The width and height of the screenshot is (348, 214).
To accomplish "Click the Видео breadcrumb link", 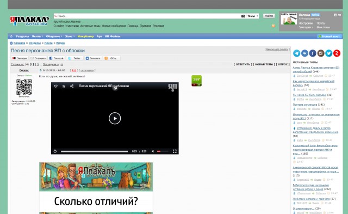I will click(x=60, y=43).
